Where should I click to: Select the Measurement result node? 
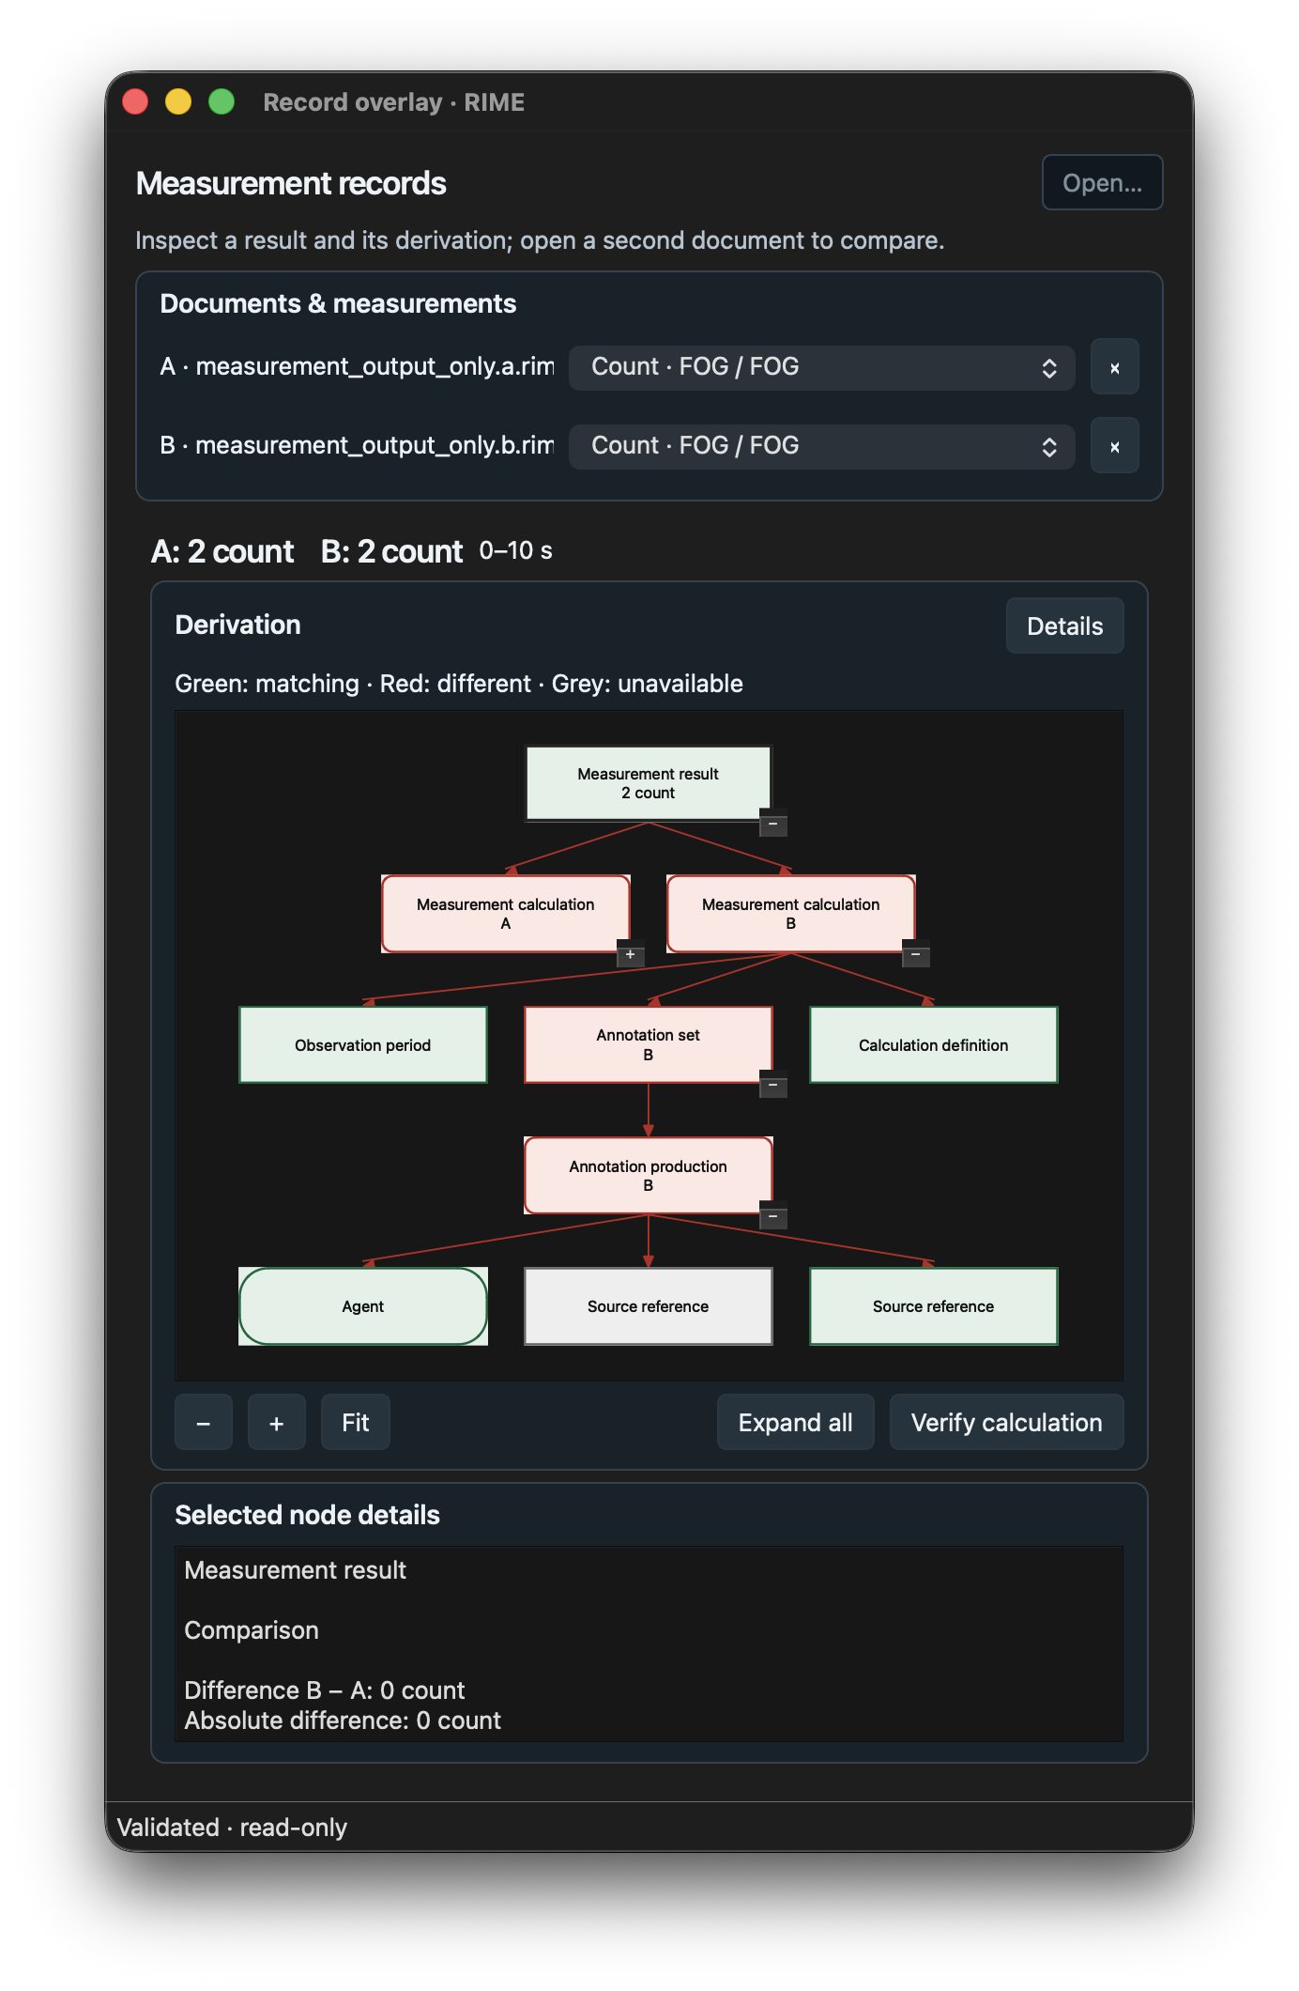point(648,783)
